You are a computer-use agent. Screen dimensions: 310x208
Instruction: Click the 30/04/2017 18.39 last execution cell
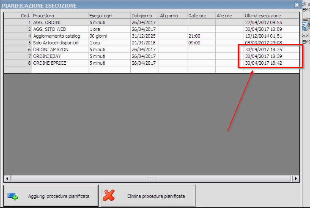pos(272,56)
